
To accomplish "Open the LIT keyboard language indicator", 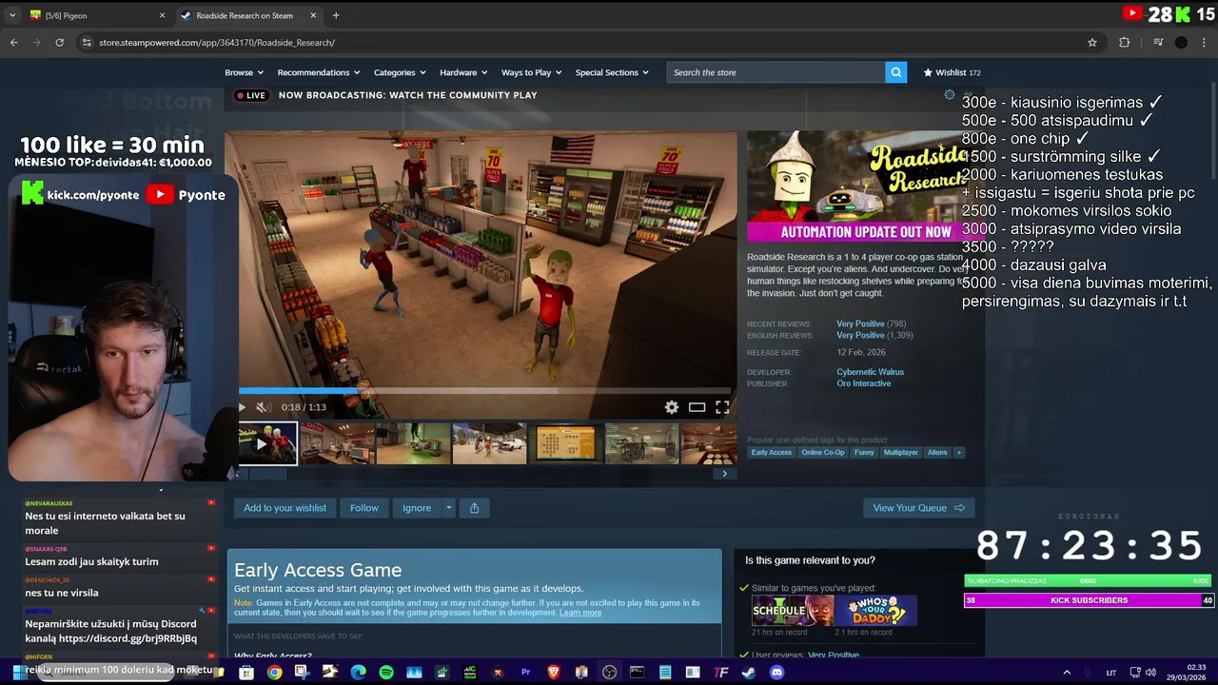I will point(1110,673).
